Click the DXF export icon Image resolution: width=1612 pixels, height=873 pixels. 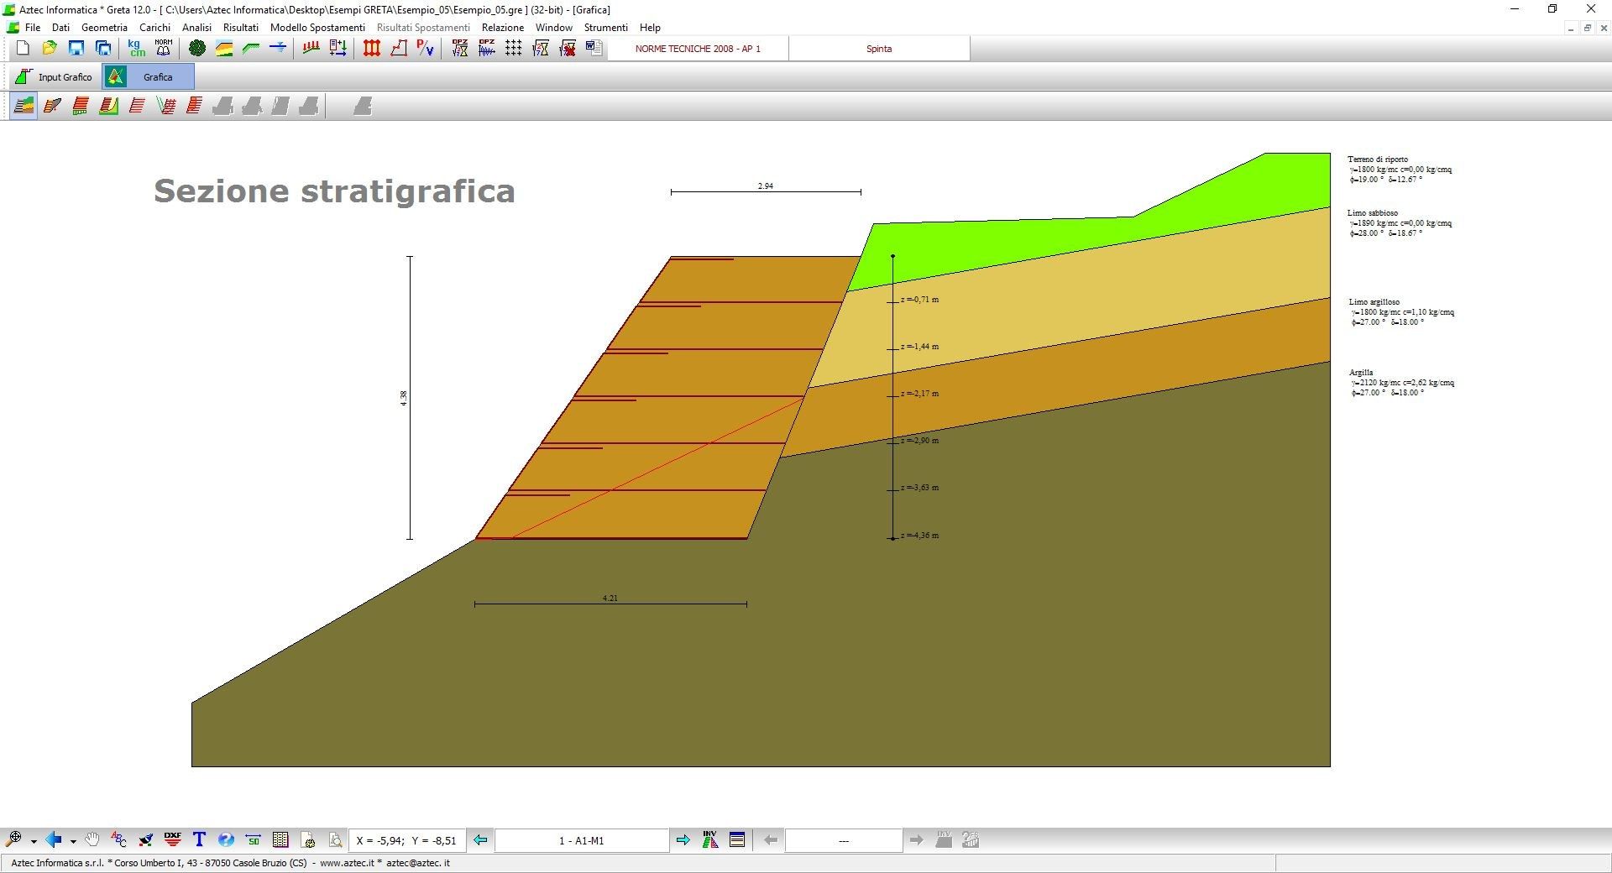click(x=173, y=839)
